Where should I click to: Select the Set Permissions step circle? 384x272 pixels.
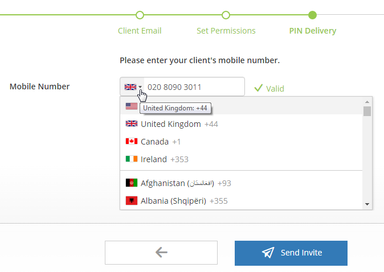coord(226,15)
